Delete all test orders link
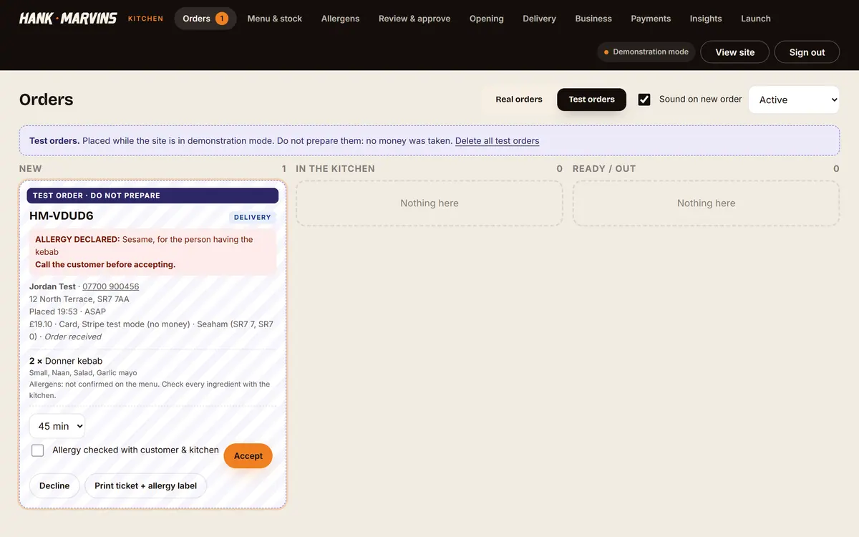Viewport: 859px width, 537px height. tap(498, 141)
